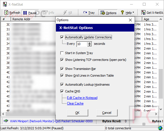The height and width of the screenshot is (131, 164).
Task: Enable Start in System Tray
Action: pyautogui.click(x=62, y=53)
